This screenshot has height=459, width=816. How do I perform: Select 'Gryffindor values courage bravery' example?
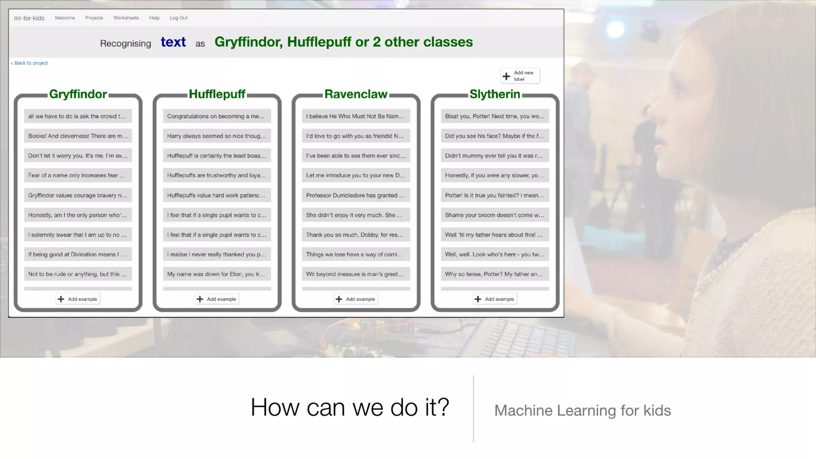78,195
